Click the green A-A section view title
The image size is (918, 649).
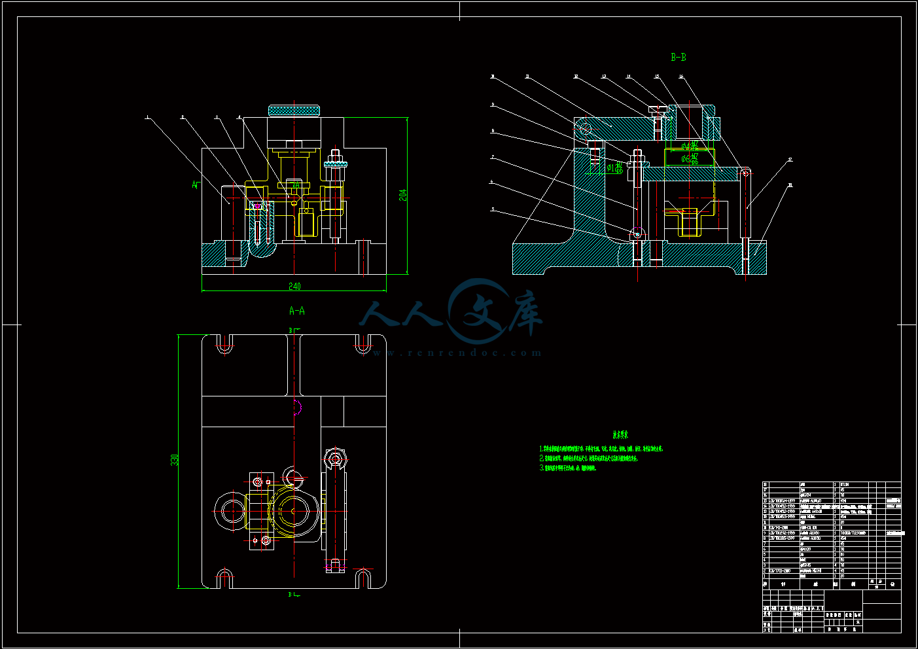296,311
